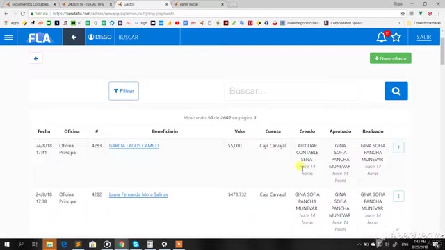Open the Filtrar filter button

[124, 91]
